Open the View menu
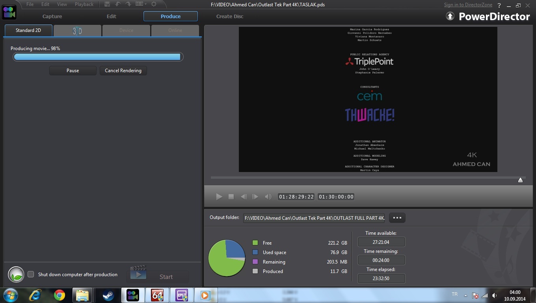The width and height of the screenshot is (536, 303). [62, 4]
